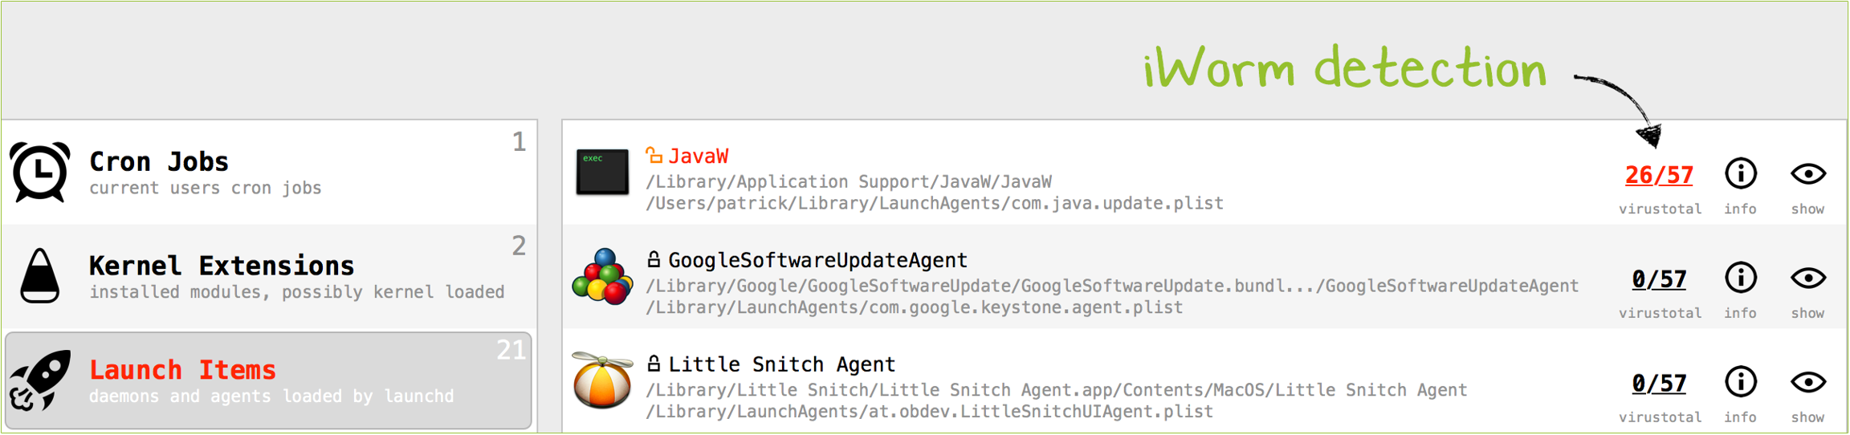Click the Little Snitch Agent icon
This screenshot has height=435, width=1850.
(602, 380)
